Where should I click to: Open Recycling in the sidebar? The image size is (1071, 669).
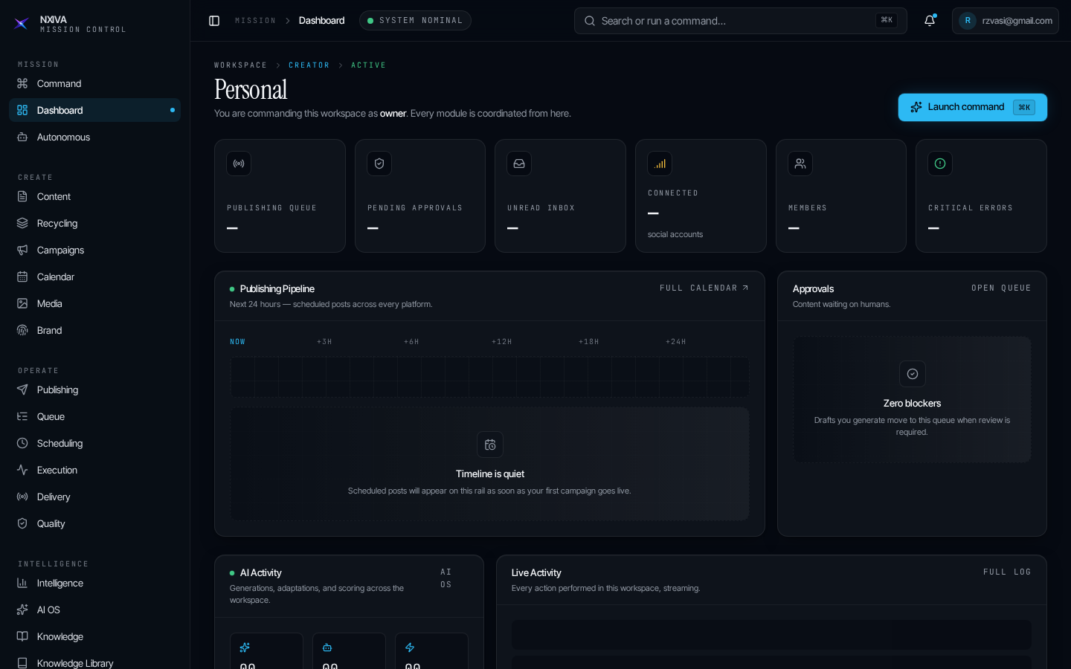point(94,223)
